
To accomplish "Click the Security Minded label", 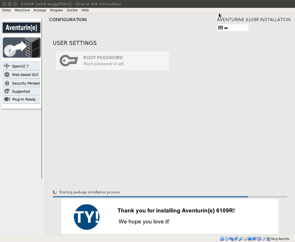I will [26, 83].
